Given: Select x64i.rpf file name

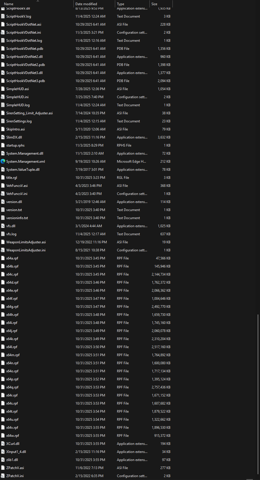Looking at the screenshot, I should pyautogui.click(x=12, y=323).
